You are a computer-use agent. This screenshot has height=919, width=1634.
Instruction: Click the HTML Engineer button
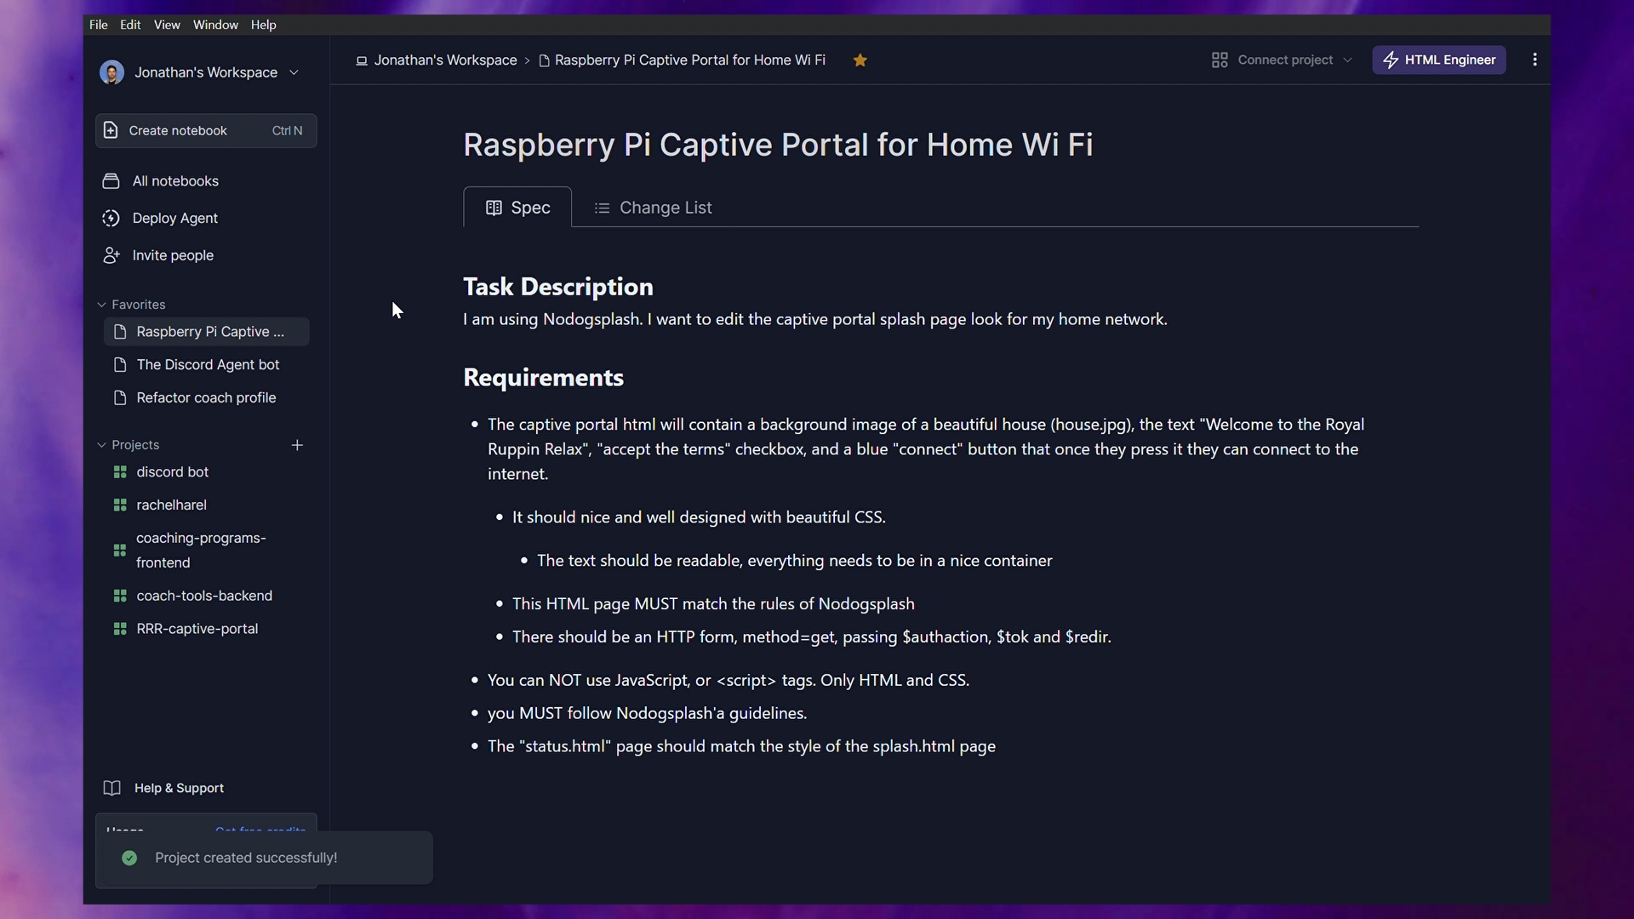click(1439, 60)
